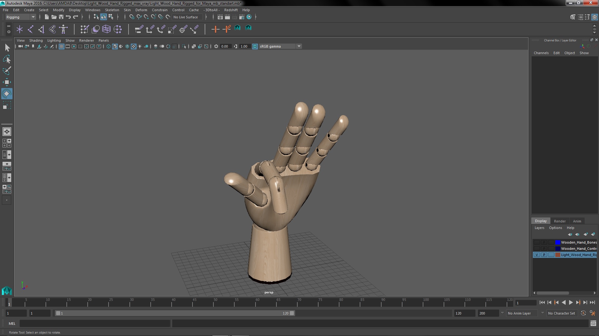This screenshot has width=599, height=336.
Task: Expand the sRGB gamma color dropdown
Action: click(299, 46)
